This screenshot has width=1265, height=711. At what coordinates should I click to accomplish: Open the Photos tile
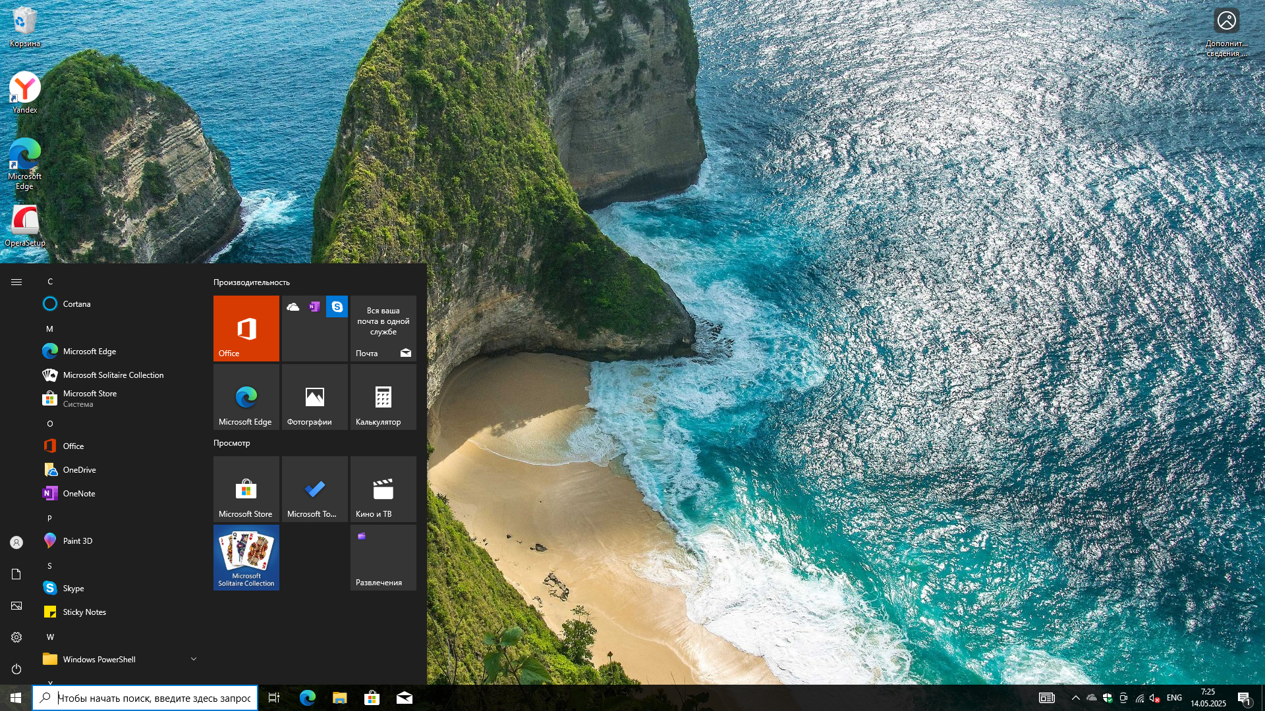pos(314,396)
